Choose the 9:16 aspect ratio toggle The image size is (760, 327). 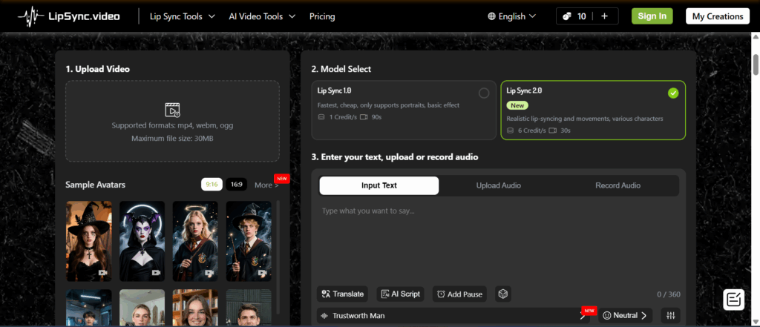212,185
